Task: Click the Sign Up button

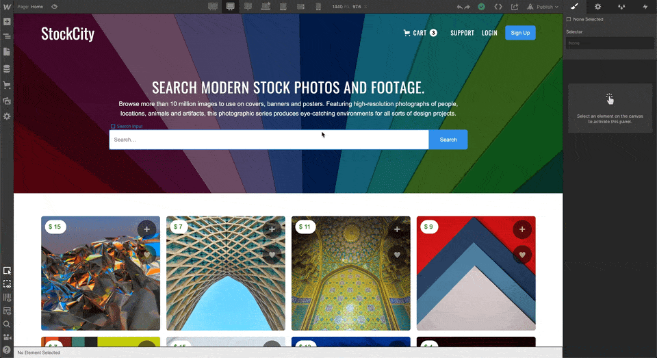Action: (520, 33)
